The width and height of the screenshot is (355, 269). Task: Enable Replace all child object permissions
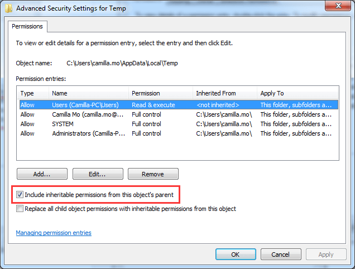20,209
